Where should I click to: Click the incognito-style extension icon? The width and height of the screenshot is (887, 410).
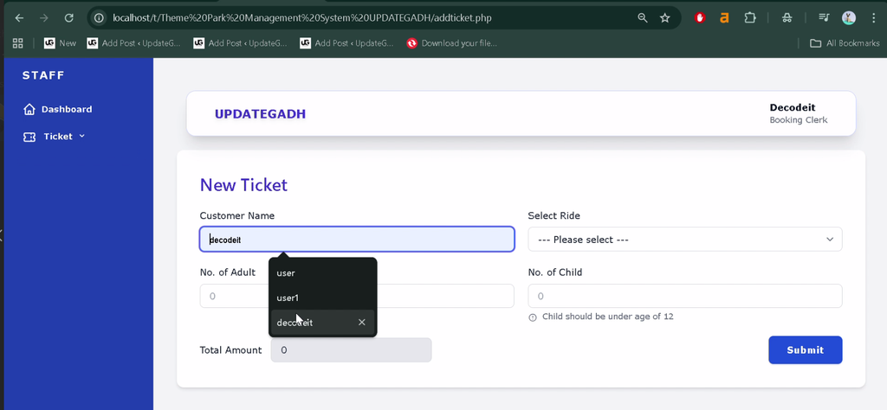[787, 18]
